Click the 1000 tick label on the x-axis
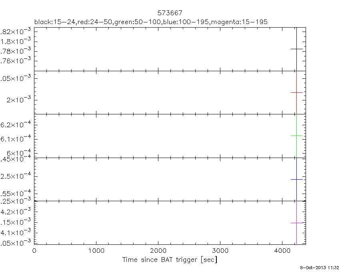This screenshot has height=272, width=340. pos(96,251)
